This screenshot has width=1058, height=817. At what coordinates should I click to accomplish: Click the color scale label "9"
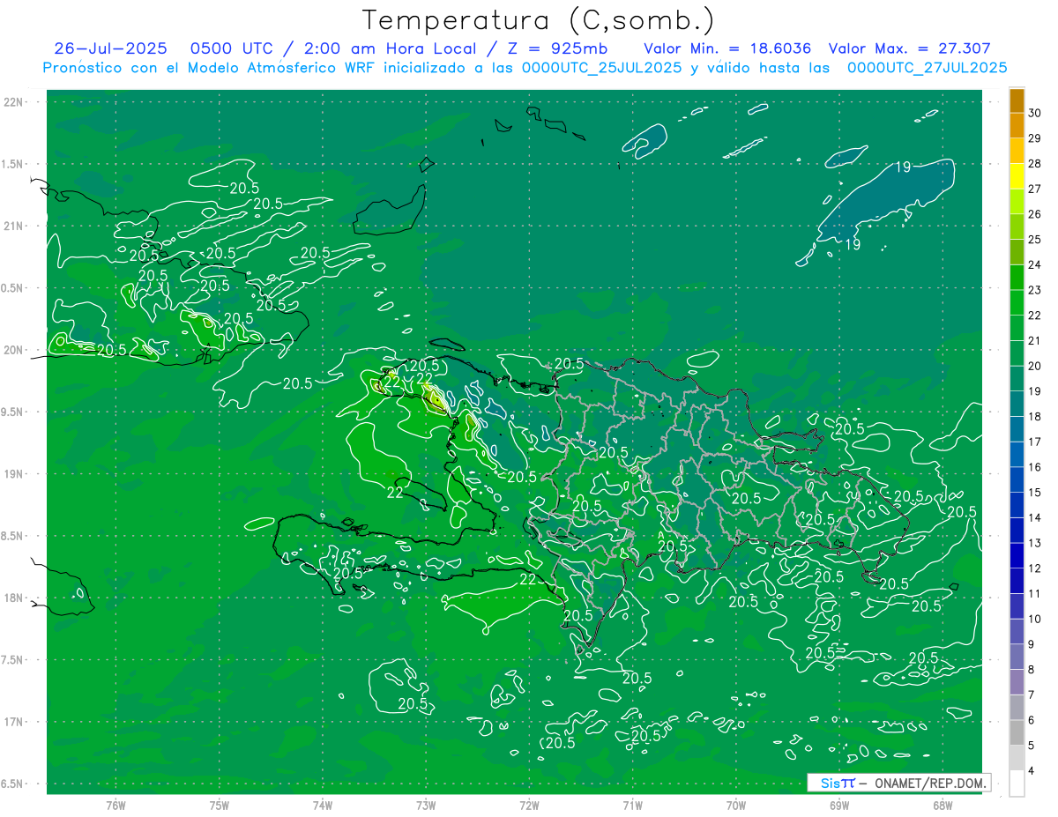(1032, 644)
